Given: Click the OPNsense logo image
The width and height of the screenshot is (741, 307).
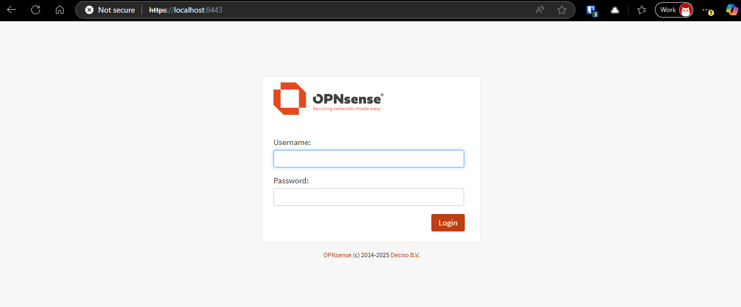Looking at the screenshot, I should tap(328, 99).
